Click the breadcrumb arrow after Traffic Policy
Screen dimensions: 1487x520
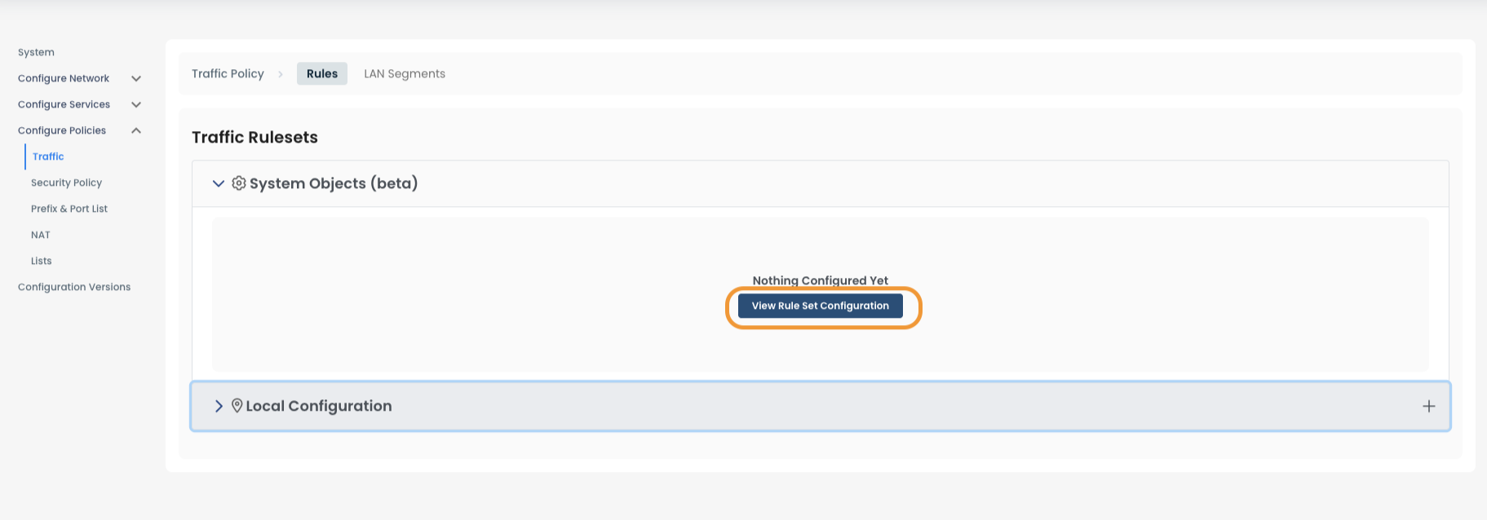pyautogui.click(x=281, y=74)
